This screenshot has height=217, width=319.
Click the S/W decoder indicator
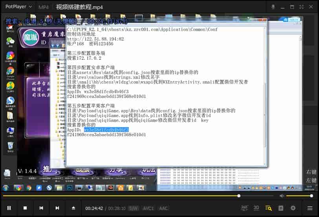[x=134, y=208]
